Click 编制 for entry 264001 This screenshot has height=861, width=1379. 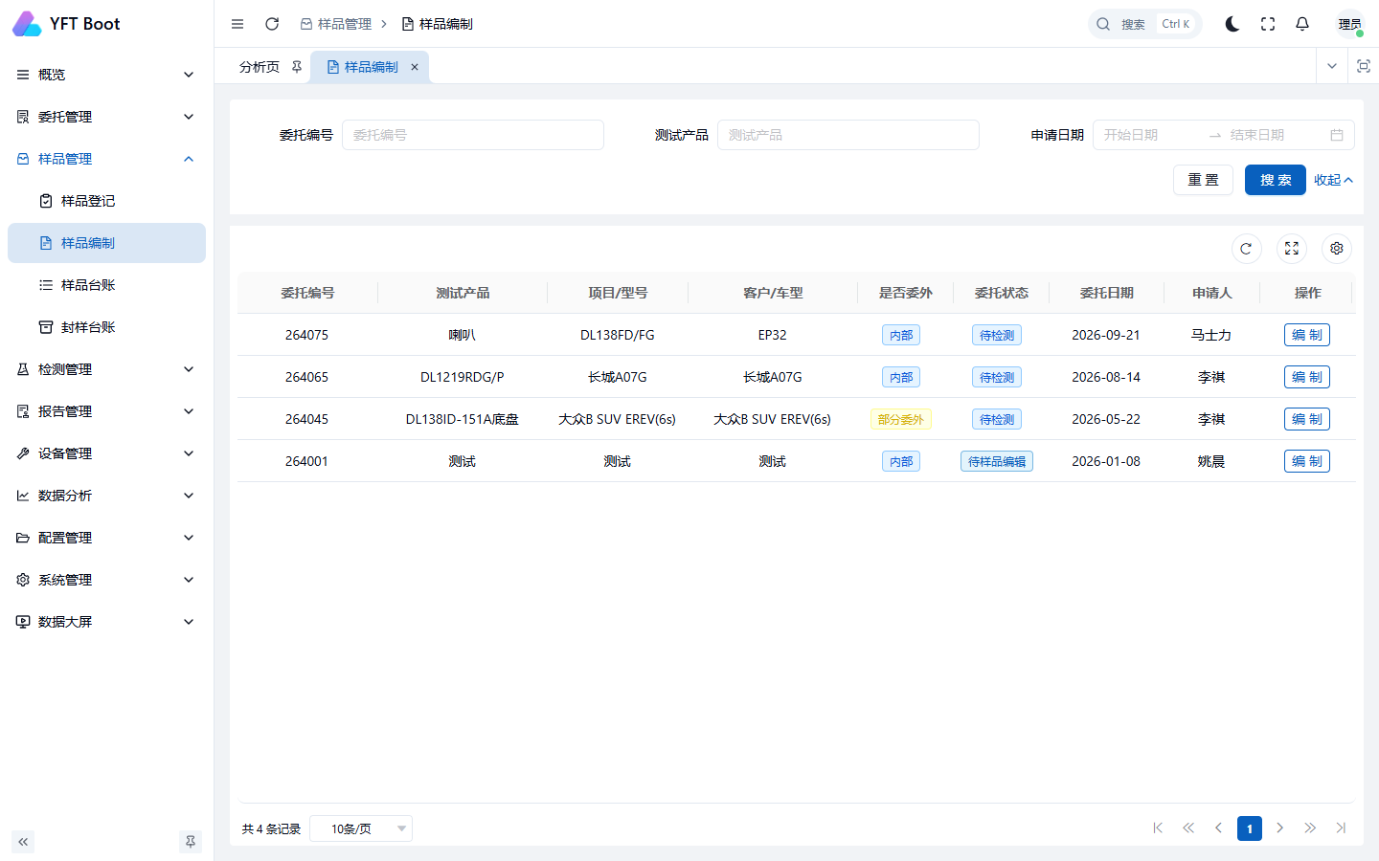pyautogui.click(x=1307, y=461)
